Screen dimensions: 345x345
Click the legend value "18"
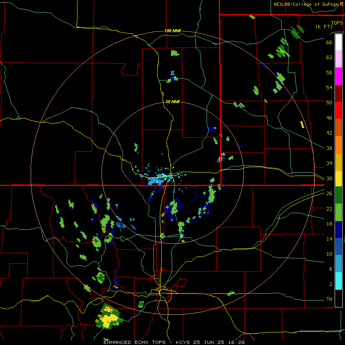329,224
